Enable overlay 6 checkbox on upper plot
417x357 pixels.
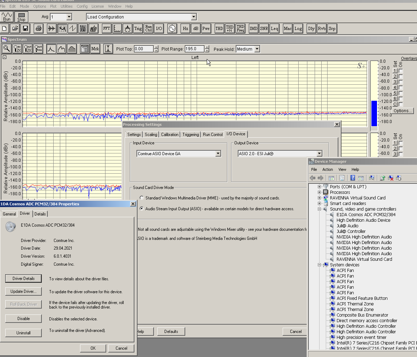(x=401, y=99)
